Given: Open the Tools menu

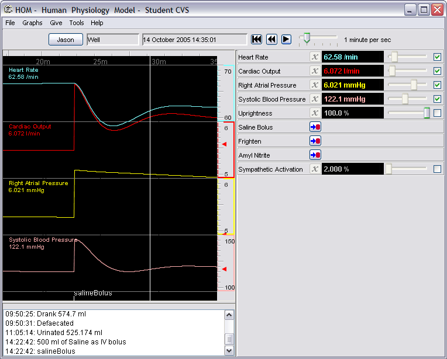Looking at the screenshot, I should 77,23.
